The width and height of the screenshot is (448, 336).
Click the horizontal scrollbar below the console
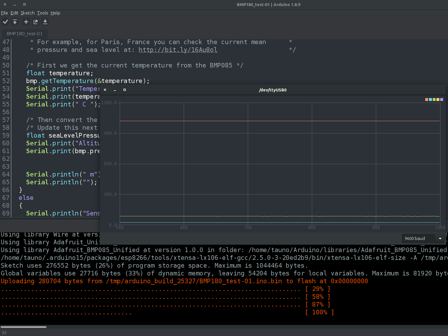coord(23,327)
